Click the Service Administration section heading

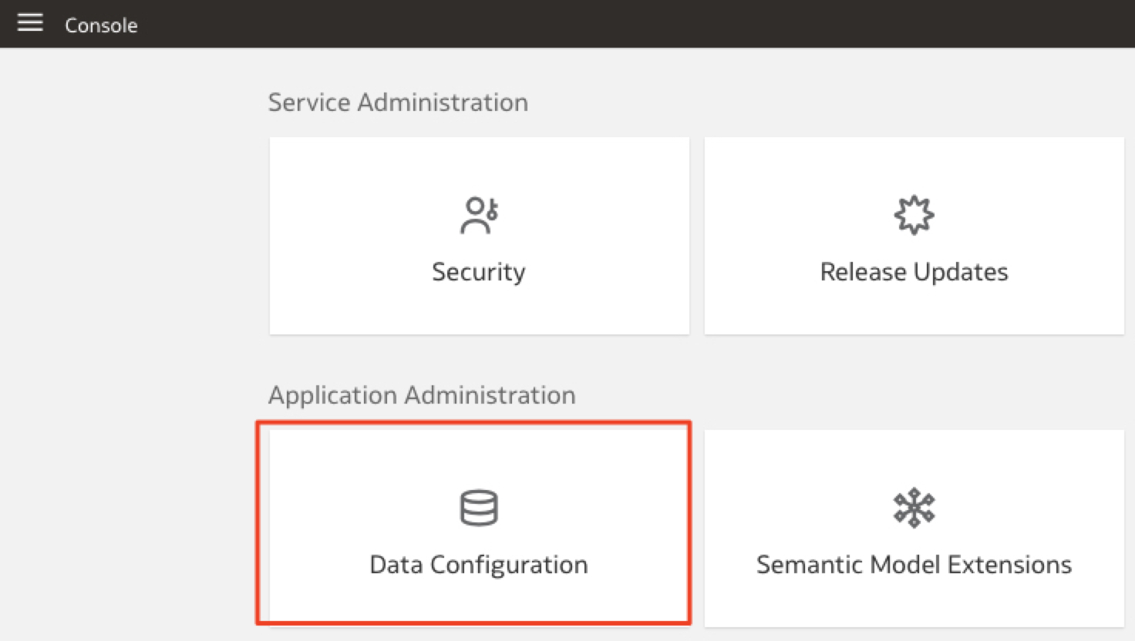398,102
